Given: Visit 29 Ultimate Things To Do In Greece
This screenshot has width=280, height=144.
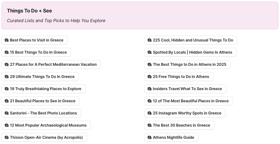Looking at the screenshot, I should pos(42,77).
